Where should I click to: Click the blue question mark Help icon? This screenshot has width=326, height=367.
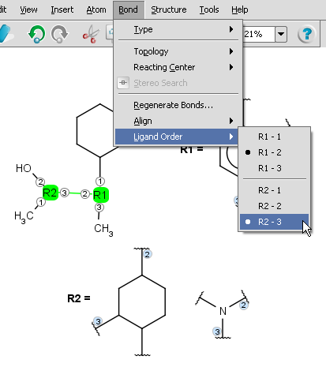(x=306, y=34)
